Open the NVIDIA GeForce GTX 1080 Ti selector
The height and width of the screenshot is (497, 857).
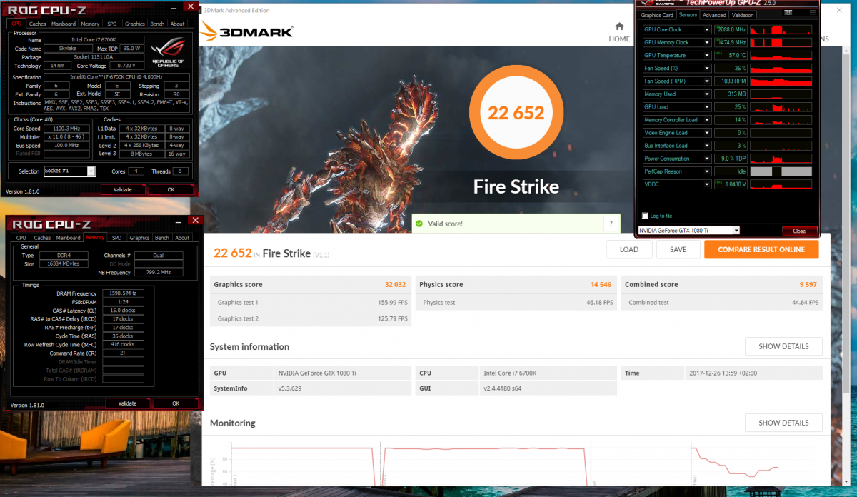[x=688, y=231]
